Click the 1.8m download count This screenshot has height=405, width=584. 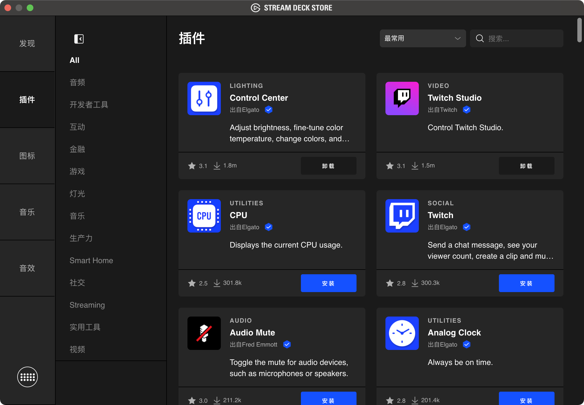coord(230,166)
